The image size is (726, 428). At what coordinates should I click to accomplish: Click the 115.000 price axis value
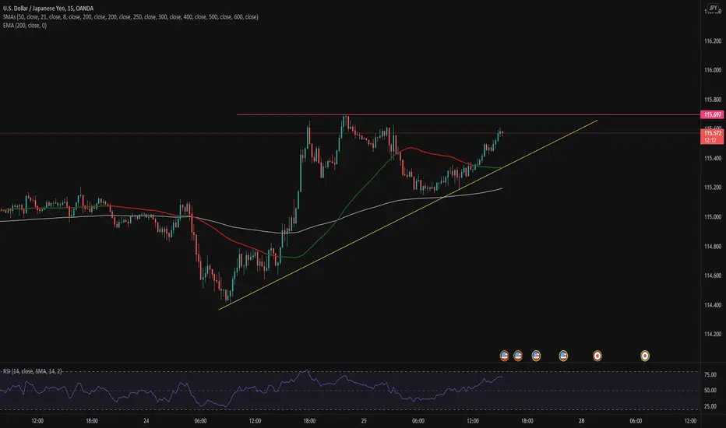tap(713, 217)
